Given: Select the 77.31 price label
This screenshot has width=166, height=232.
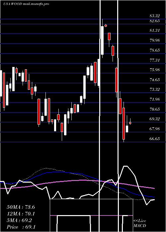Looking at the screenshot, I should point(155,60).
